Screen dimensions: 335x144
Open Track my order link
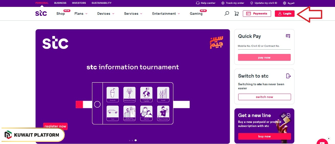point(233,3)
